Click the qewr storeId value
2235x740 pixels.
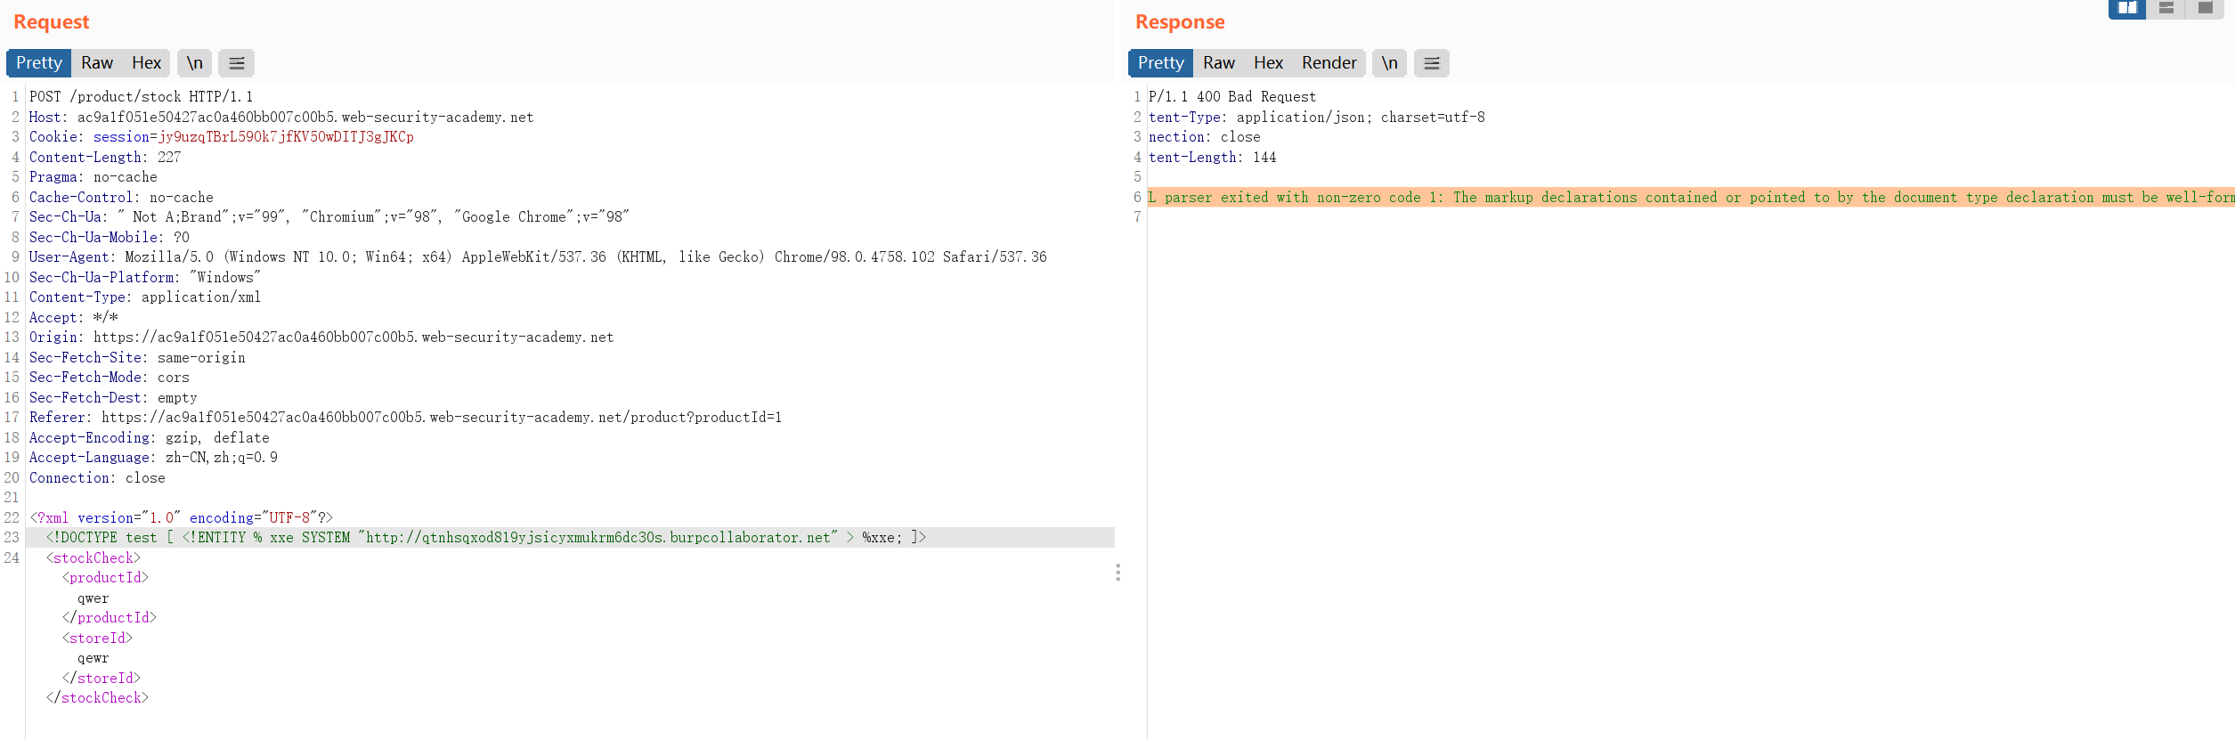pyautogui.click(x=93, y=658)
